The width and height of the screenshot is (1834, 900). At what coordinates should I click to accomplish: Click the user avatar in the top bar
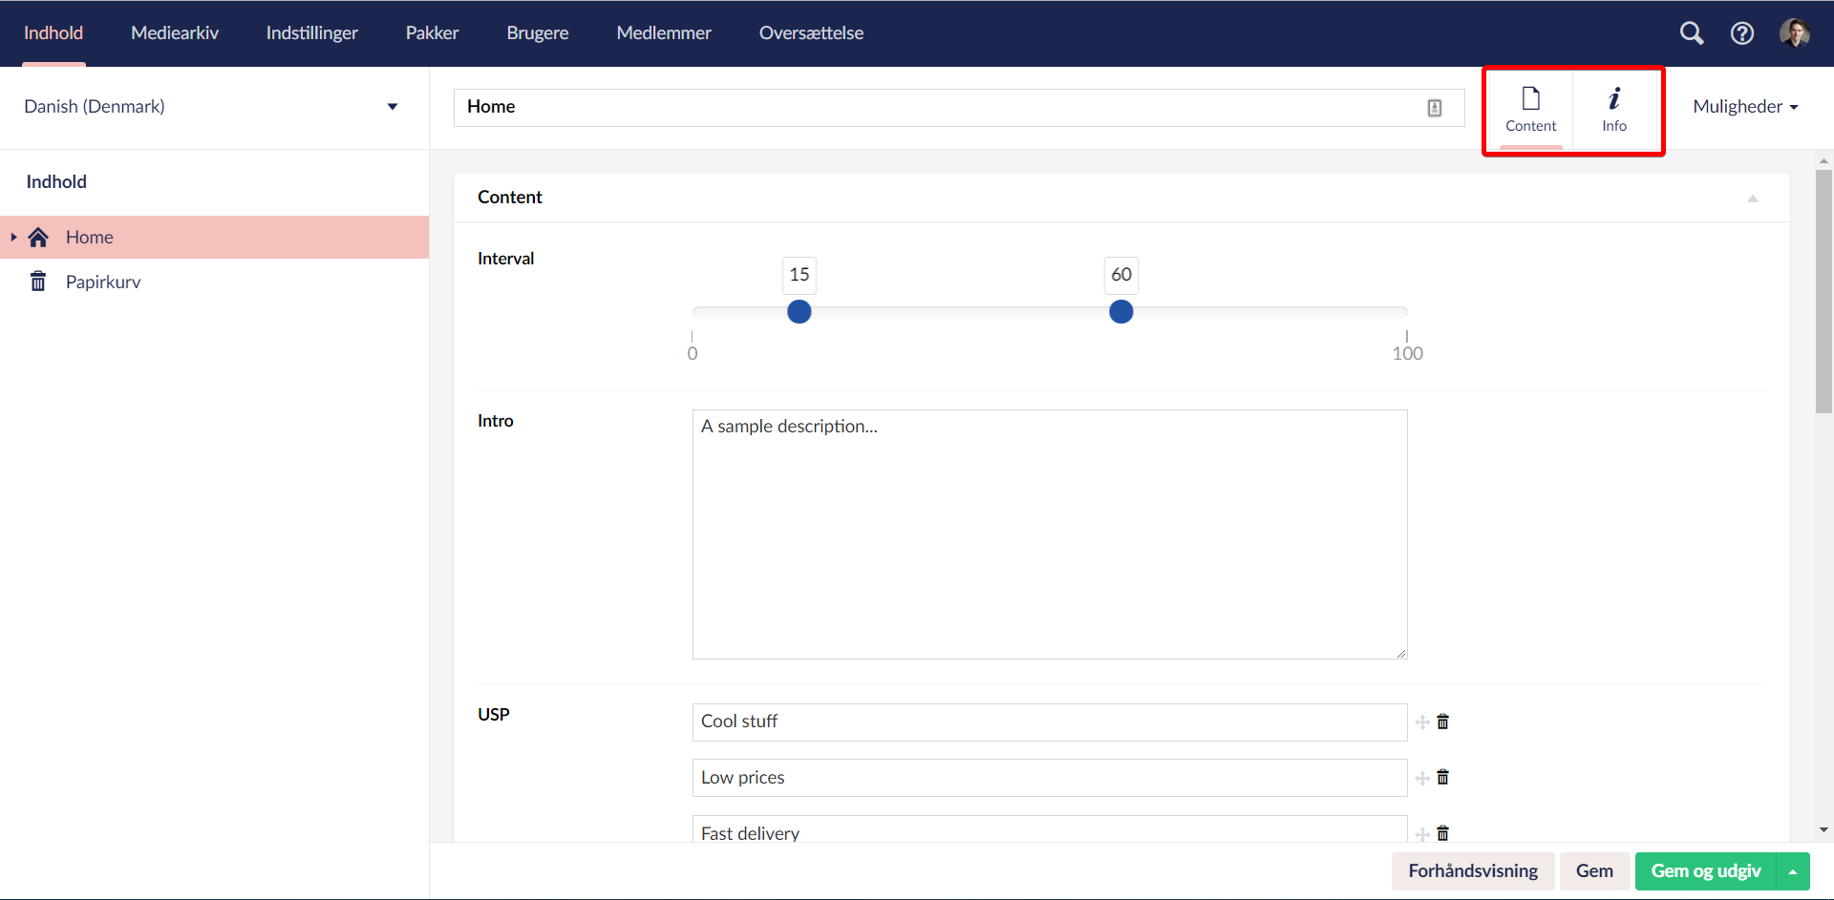tap(1796, 32)
